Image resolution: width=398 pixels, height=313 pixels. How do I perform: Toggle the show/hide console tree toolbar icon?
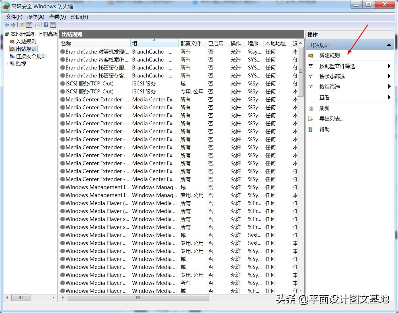pos(29,25)
